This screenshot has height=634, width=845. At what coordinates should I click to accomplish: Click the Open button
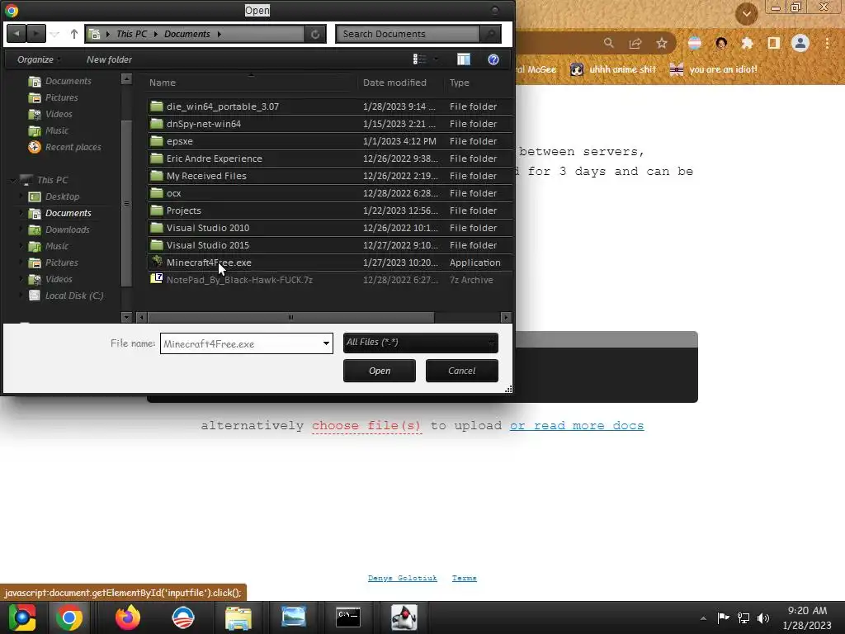tap(380, 371)
